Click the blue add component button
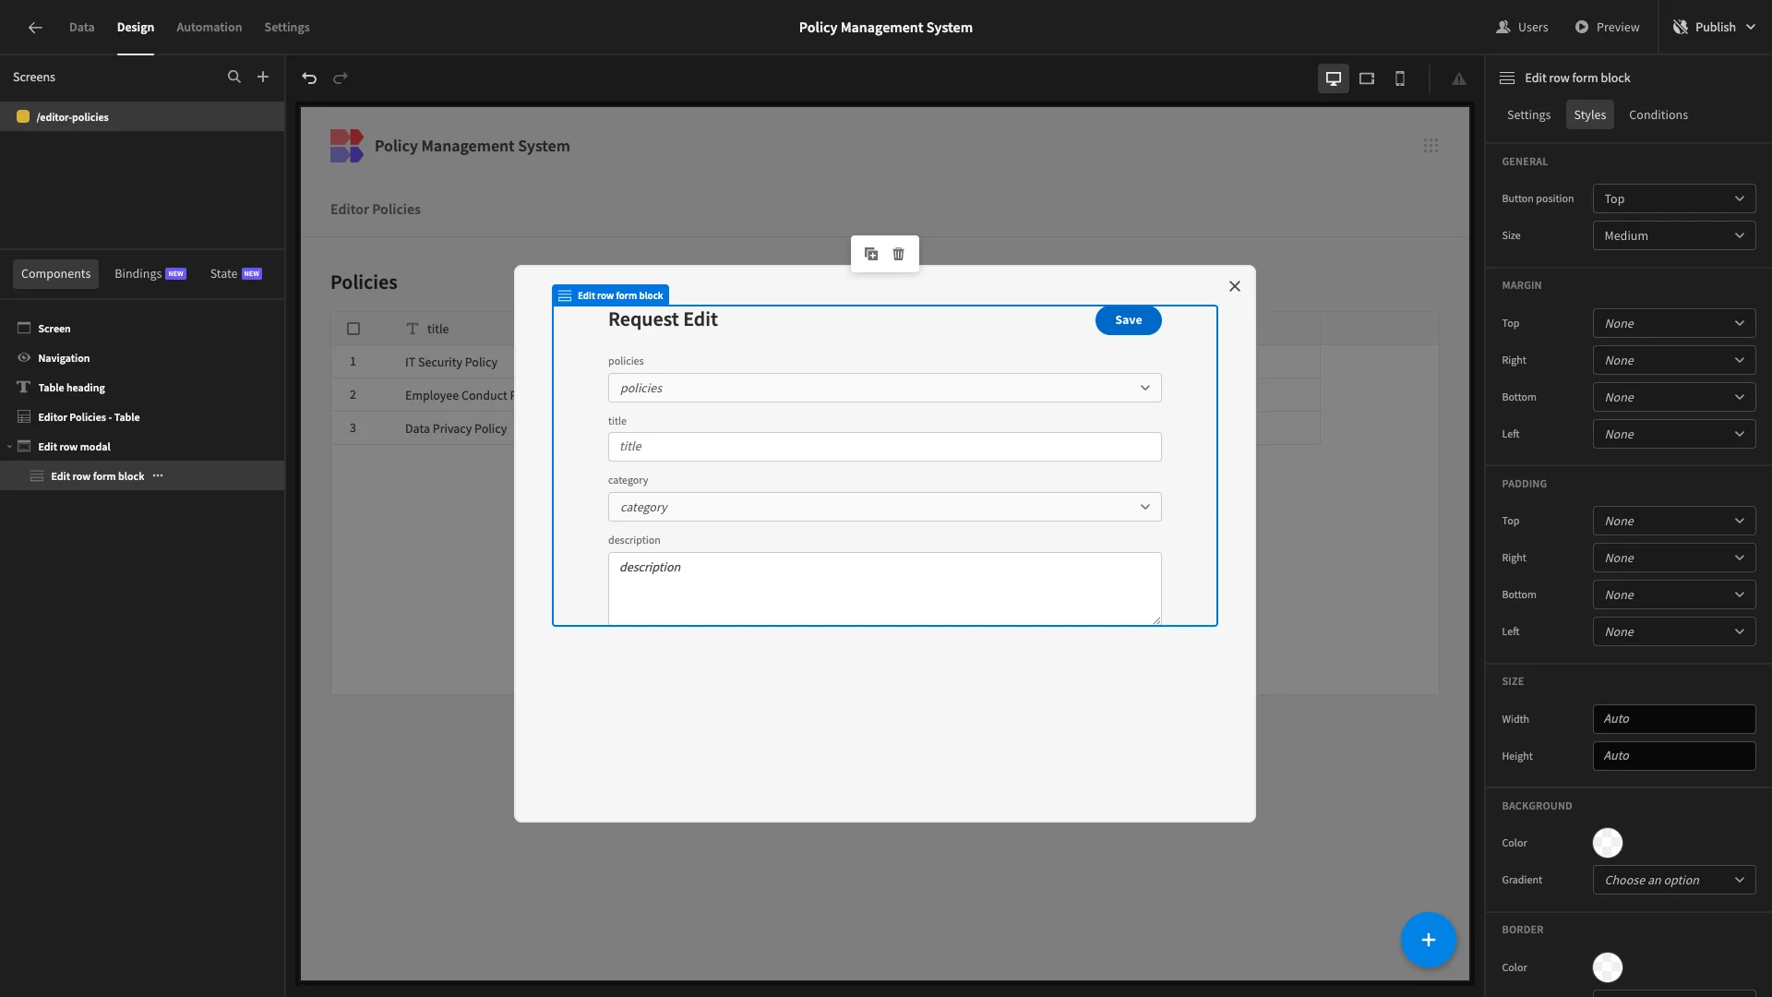The width and height of the screenshot is (1772, 997). [x=1429, y=940]
